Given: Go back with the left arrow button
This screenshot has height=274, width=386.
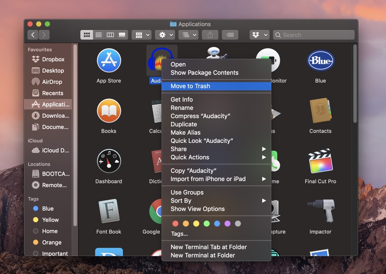Looking at the screenshot, I should coord(33,35).
